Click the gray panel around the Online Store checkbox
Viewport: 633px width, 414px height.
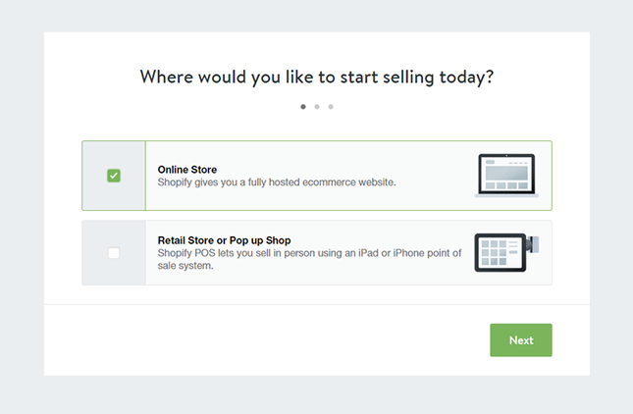[114, 176]
